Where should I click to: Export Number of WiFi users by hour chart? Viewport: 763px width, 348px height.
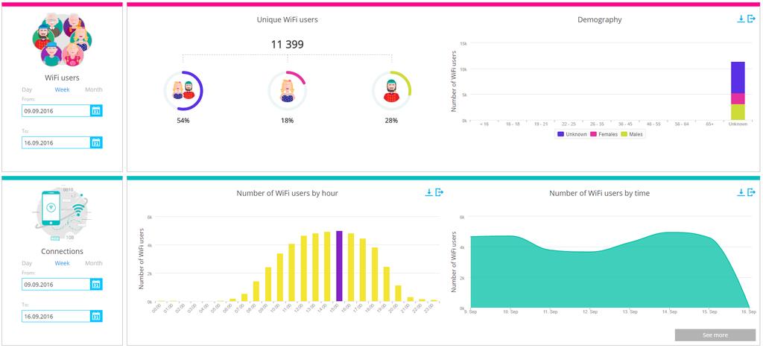(439, 192)
